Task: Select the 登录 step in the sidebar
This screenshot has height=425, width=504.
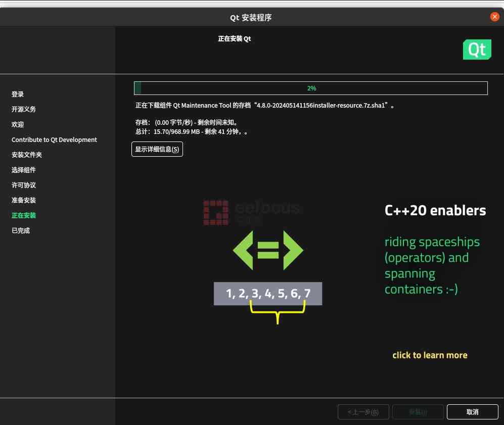Action: (18, 94)
